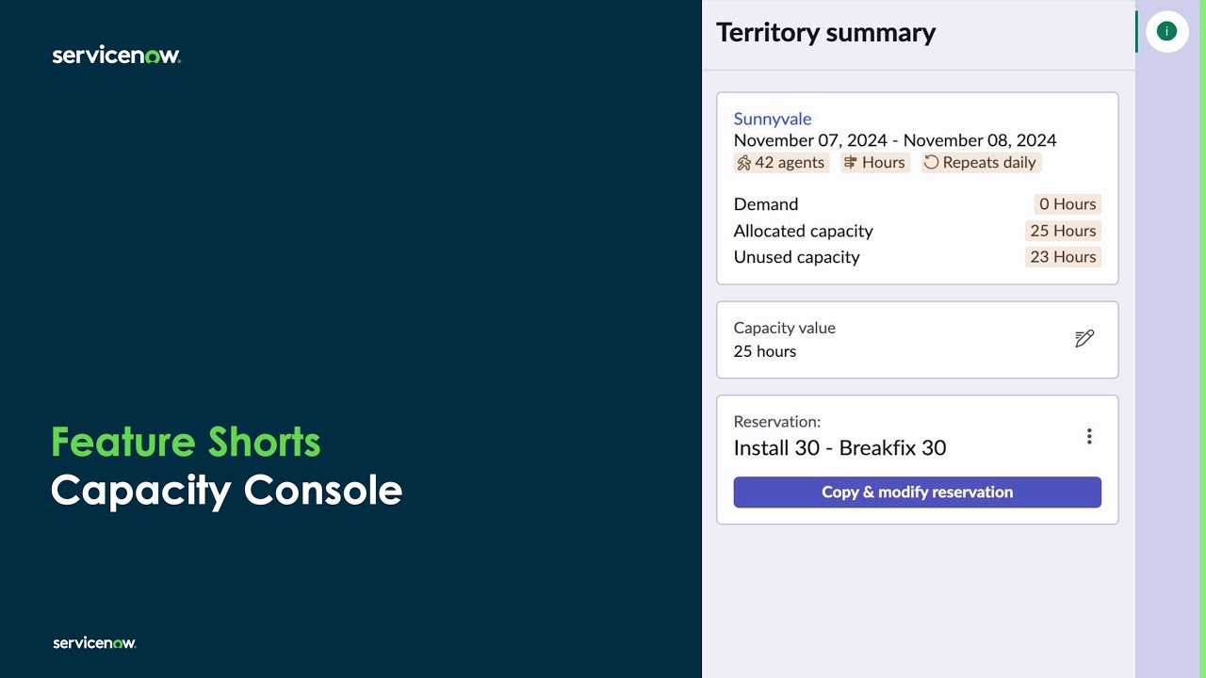Click the signpost icon beside Hours

(x=851, y=162)
